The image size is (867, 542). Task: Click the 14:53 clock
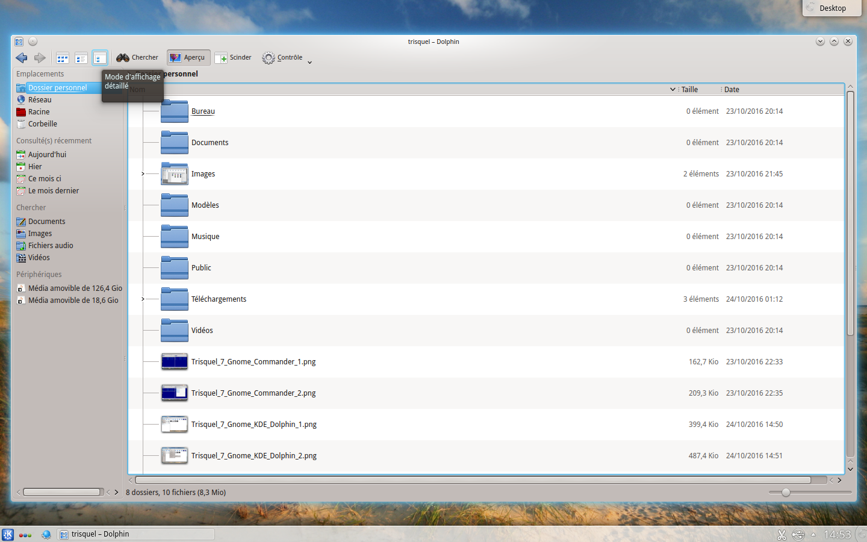tap(837, 534)
